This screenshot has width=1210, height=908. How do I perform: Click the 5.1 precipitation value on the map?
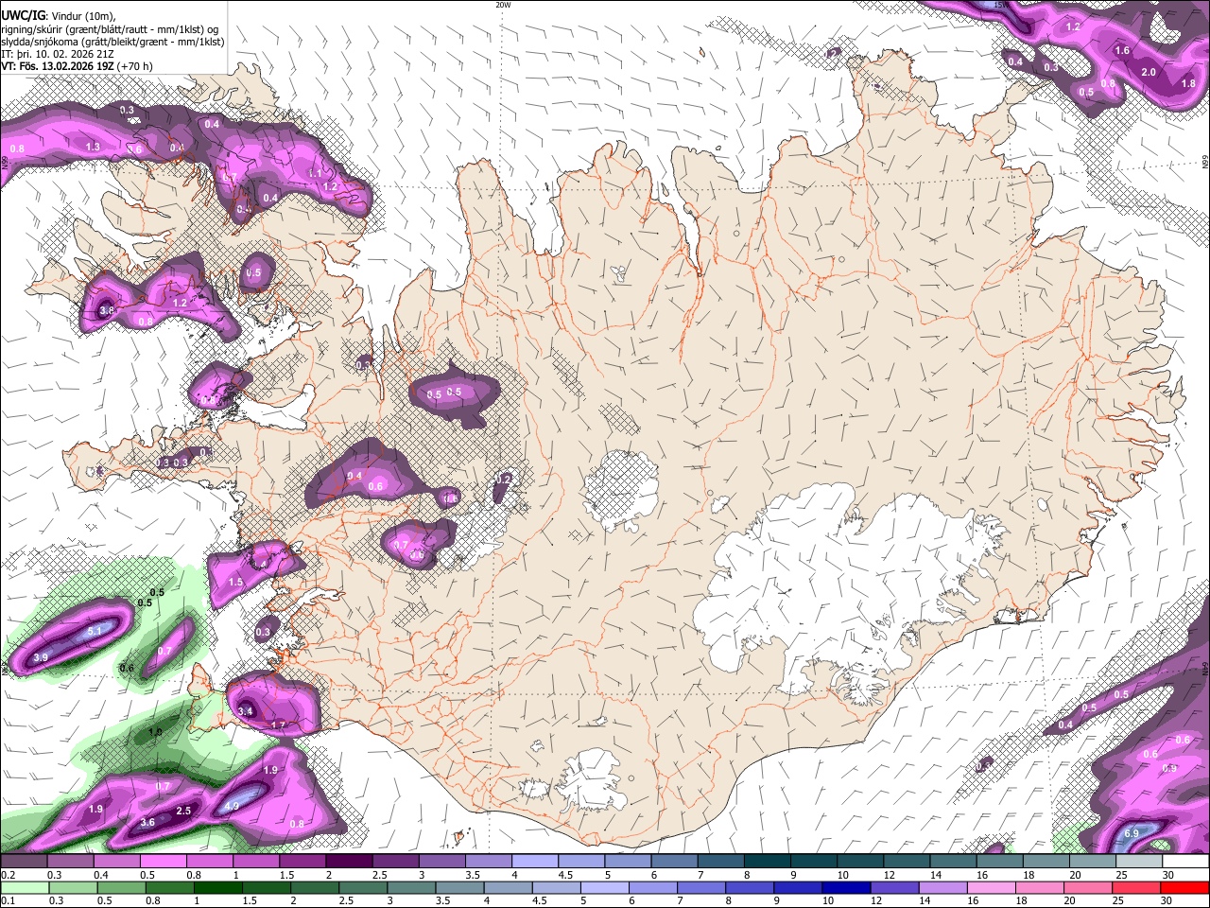[x=95, y=631]
